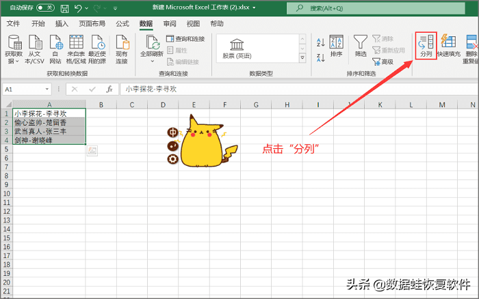This screenshot has height=299, width=479.
Task: Select the 股票 (英语) data type
Action: (x=237, y=48)
